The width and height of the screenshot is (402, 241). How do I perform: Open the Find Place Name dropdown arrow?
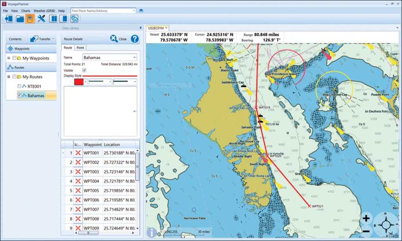(x=133, y=11)
